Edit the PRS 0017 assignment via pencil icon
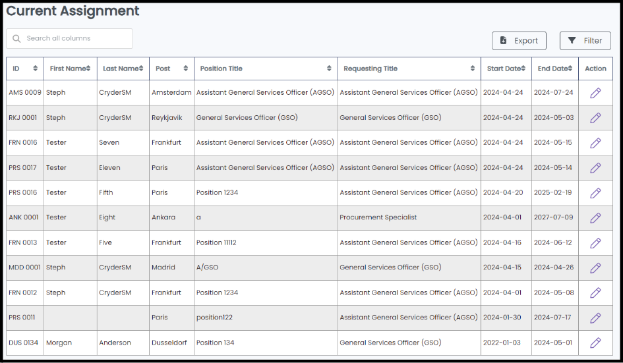Screen dimensions: 623x363 pyautogui.click(x=595, y=168)
